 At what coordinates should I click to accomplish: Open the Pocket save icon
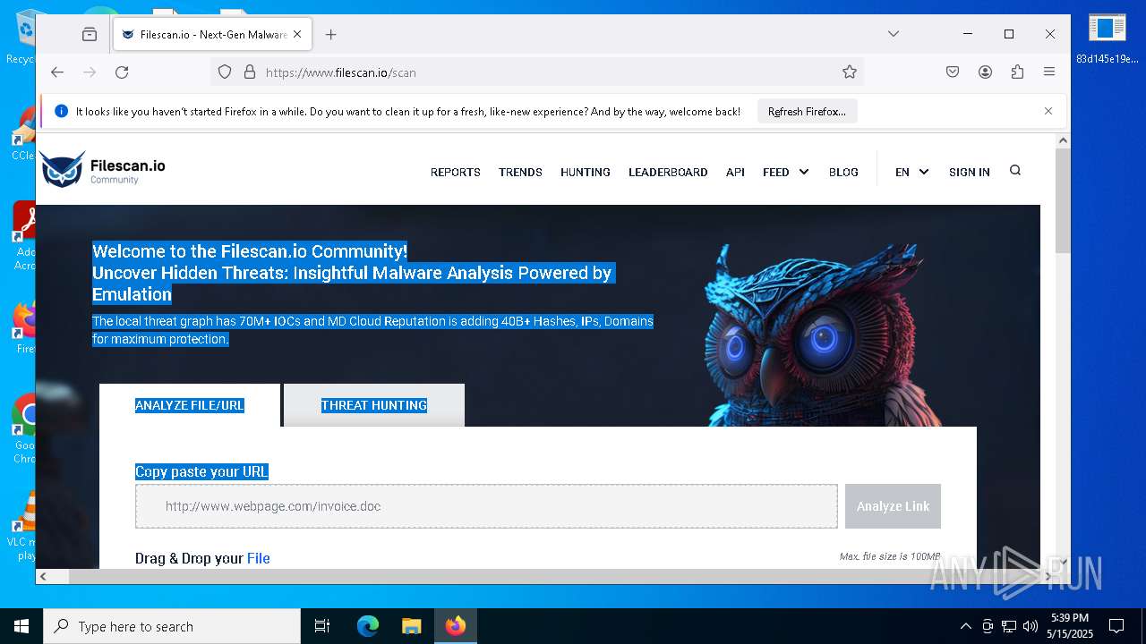953,72
